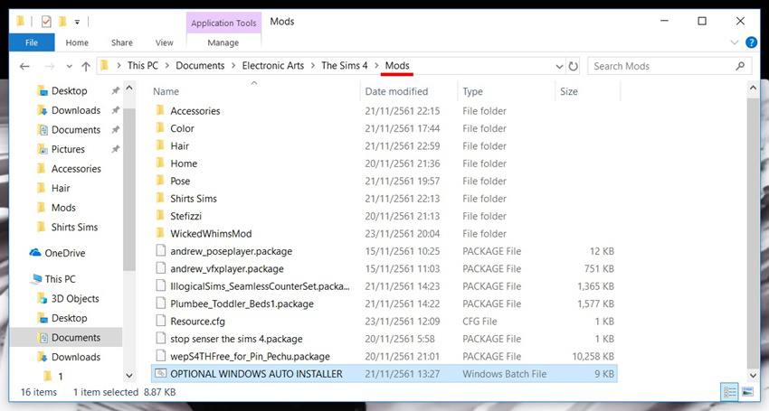Sort by the Name column header
Screen dimensions: 769x411
pyautogui.click(x=166, y=91)
